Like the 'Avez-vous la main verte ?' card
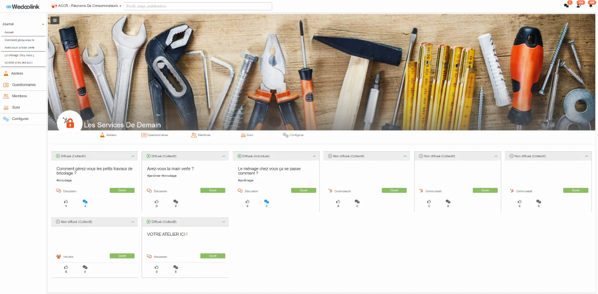 click(157, 202)
